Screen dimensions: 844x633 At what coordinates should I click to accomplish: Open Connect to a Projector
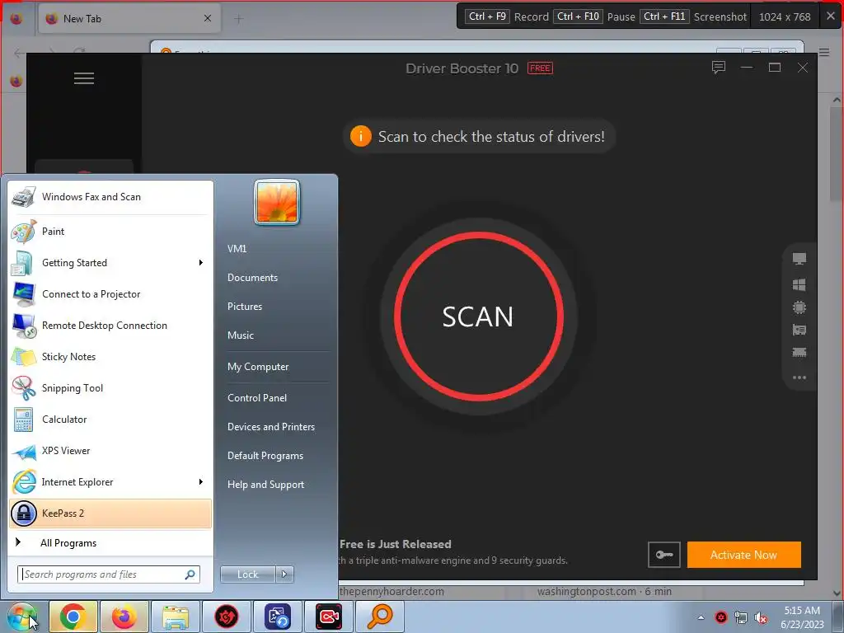(x=110, y=294)
